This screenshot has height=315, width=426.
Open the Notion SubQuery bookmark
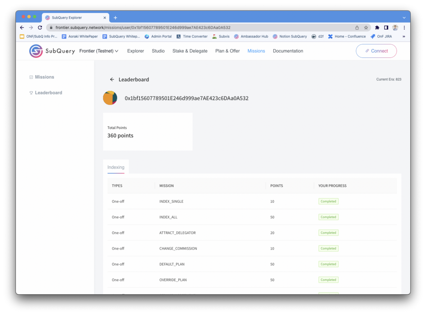(290, 36)
